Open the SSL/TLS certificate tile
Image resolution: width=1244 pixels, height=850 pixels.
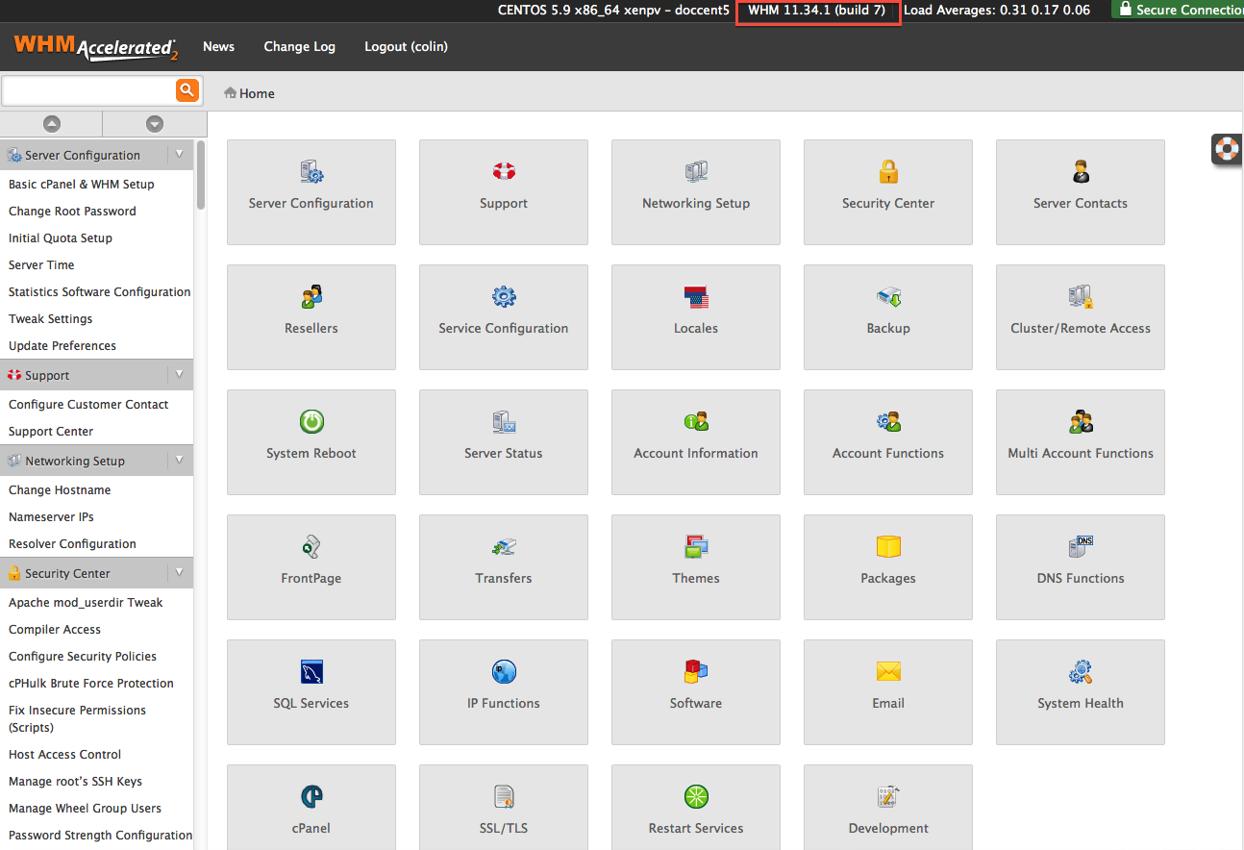504,808
